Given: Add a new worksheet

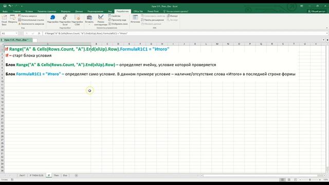Looking at the screenshot, I should pos(76,175).
